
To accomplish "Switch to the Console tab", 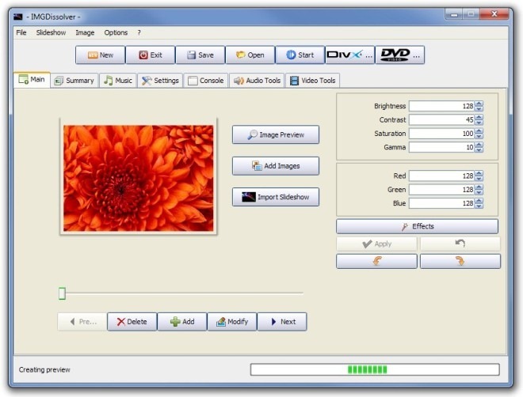I will pyautogui.click(x=206, y=81).
